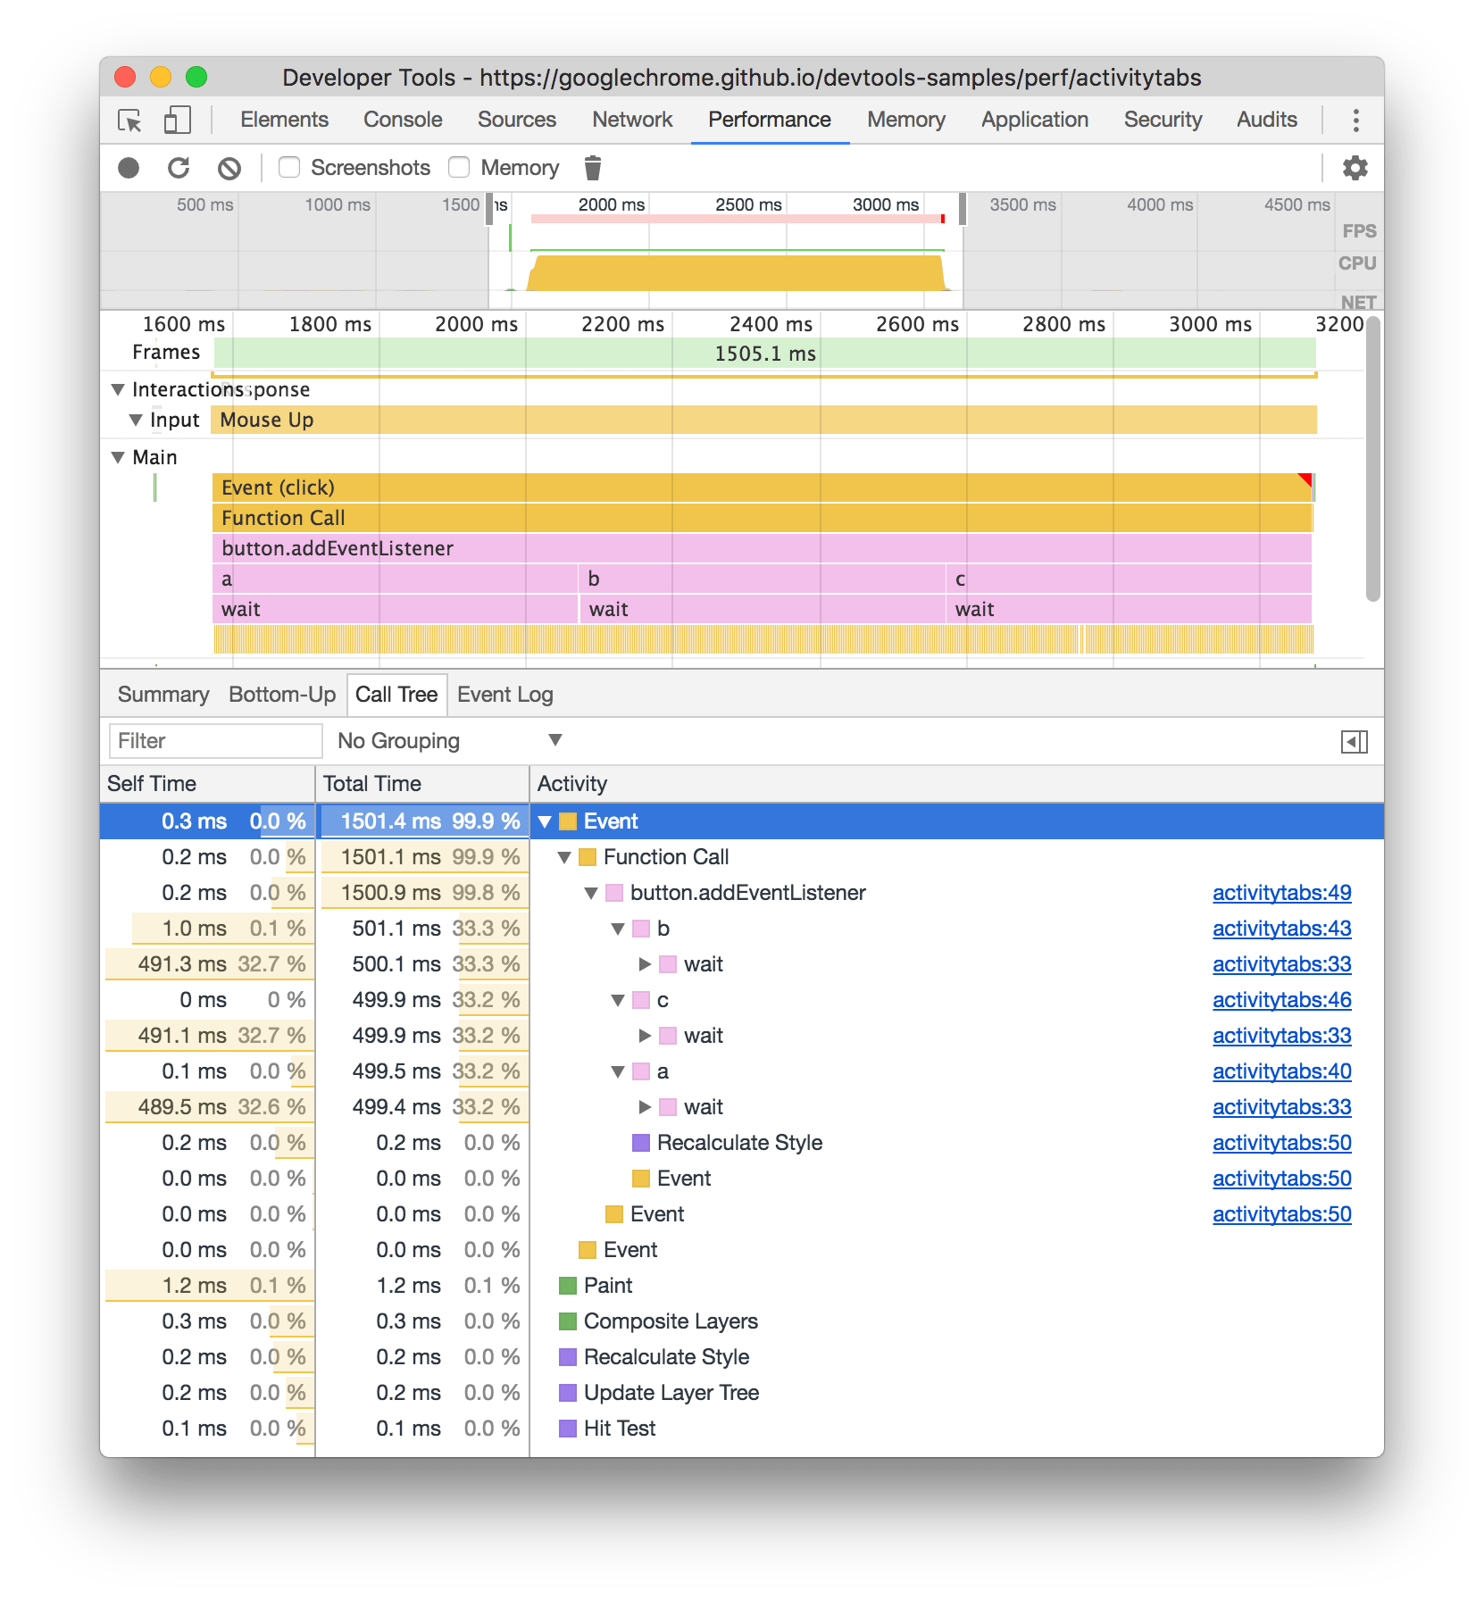1484x1600 pixels.
Task: Switch to the Bottom-Up tab
Action: point(282,694)
